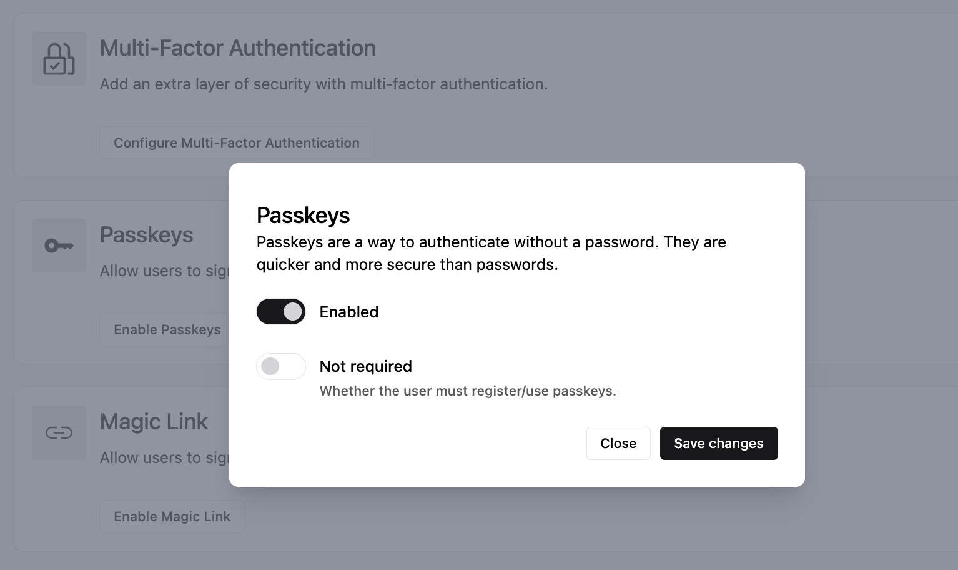Click the Magic Link chain icon
The height and width of the screenshot is (570, 958).
click(59, 432)
